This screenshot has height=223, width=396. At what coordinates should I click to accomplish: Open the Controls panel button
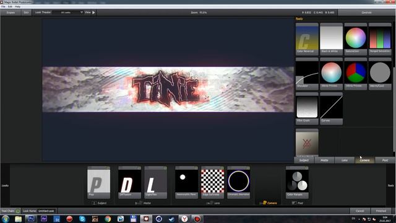pos(366,12)
